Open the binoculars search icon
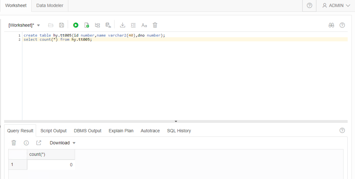The height and width of the screenshot is (179, 355). [x=331, y=25]
